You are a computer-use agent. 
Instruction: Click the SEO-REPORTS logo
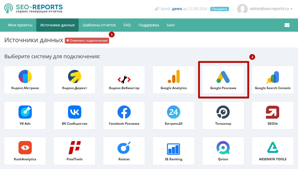[33, 8]
